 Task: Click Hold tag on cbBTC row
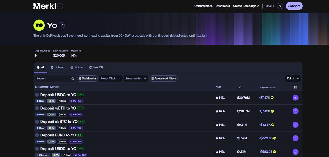point(62,128)
